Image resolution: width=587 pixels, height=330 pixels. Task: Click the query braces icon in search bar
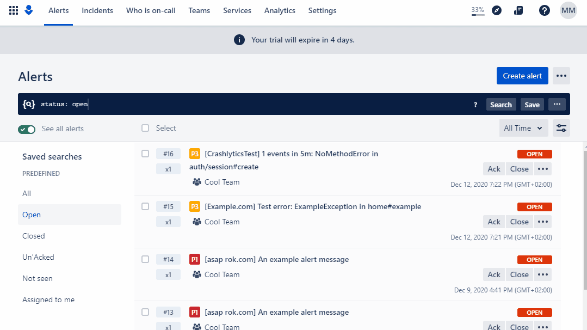click(29, 104)
